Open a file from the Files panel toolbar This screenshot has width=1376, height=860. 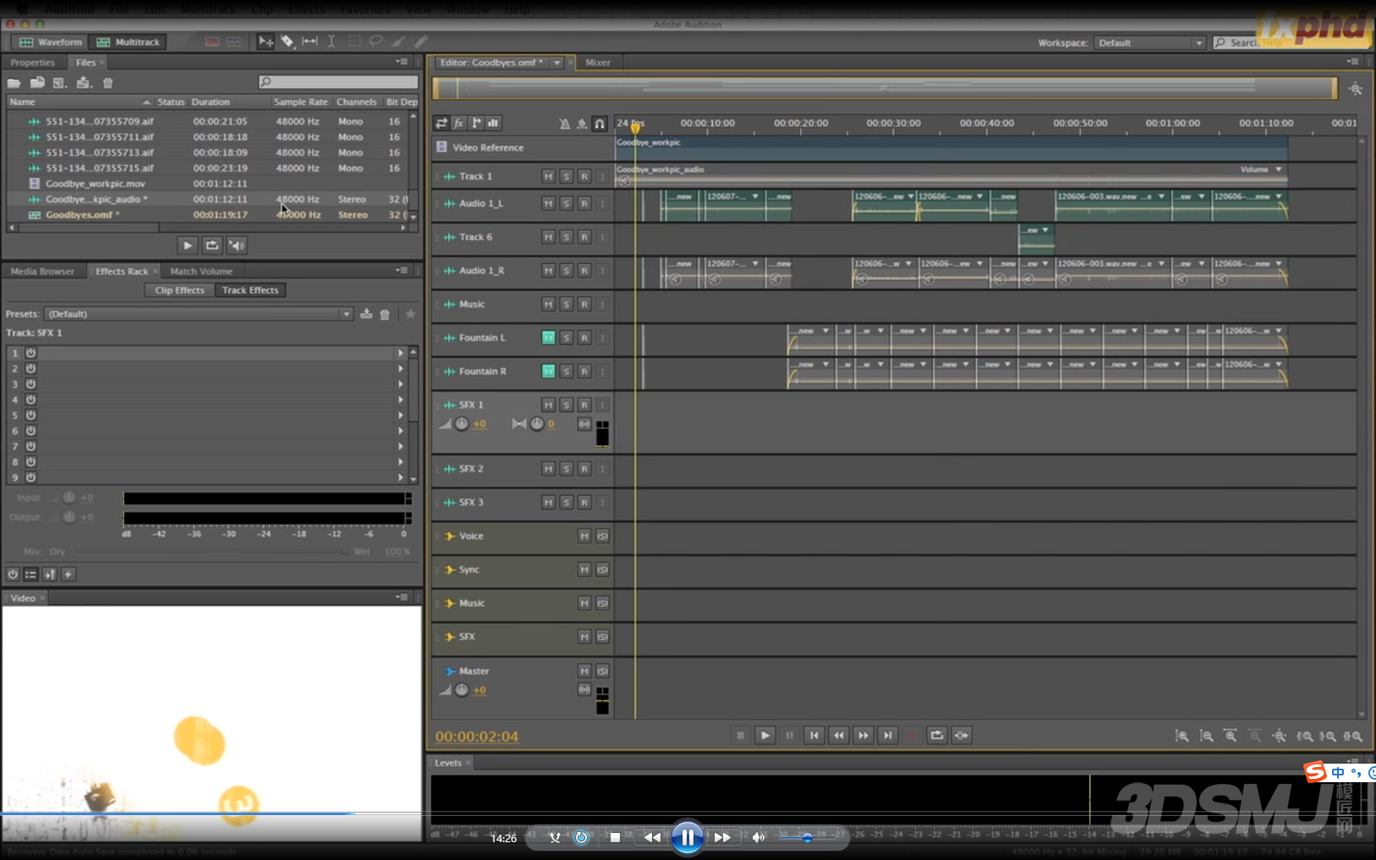(x=14, y=83)
